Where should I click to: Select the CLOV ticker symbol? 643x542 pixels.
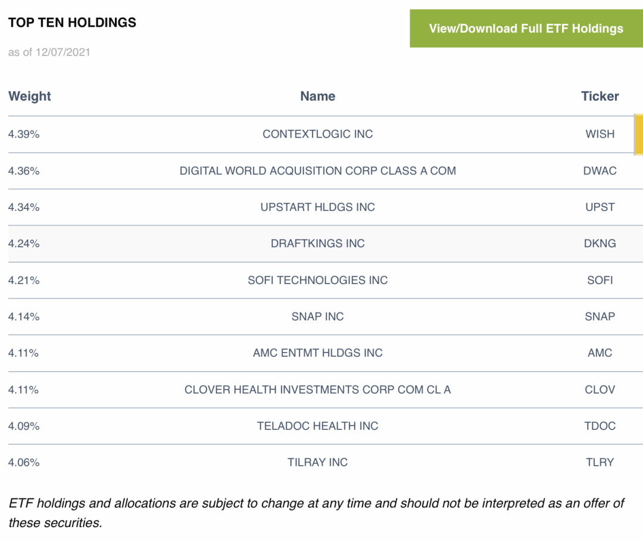pyautogui.click(x=600, y=390)
